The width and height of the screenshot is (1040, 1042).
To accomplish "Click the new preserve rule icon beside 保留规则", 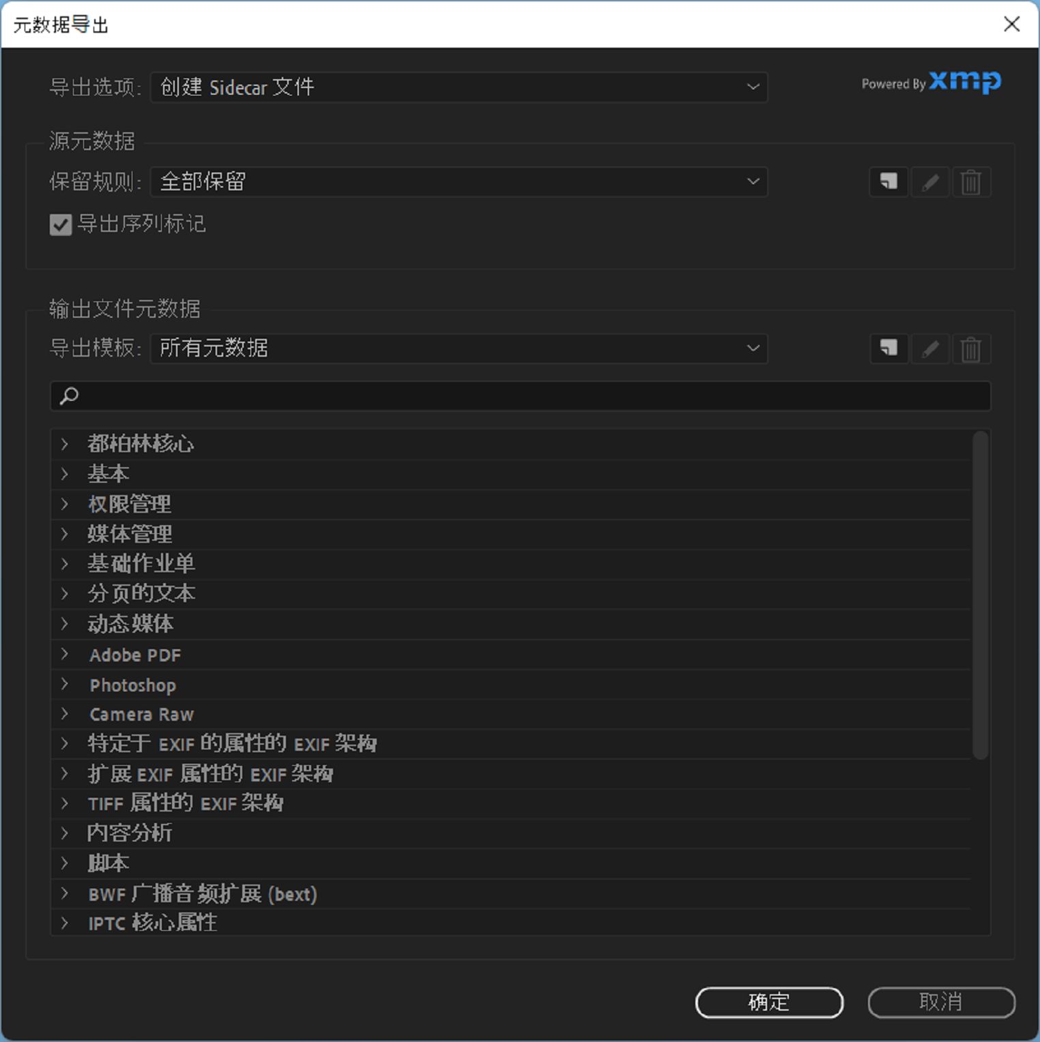I will (x=888, y=182).
